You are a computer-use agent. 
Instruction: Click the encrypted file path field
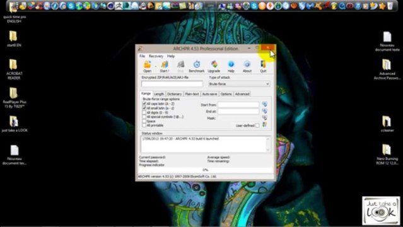click(x=172, y=84)
